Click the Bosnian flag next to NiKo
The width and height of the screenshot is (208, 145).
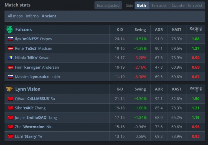pos(11,58)
